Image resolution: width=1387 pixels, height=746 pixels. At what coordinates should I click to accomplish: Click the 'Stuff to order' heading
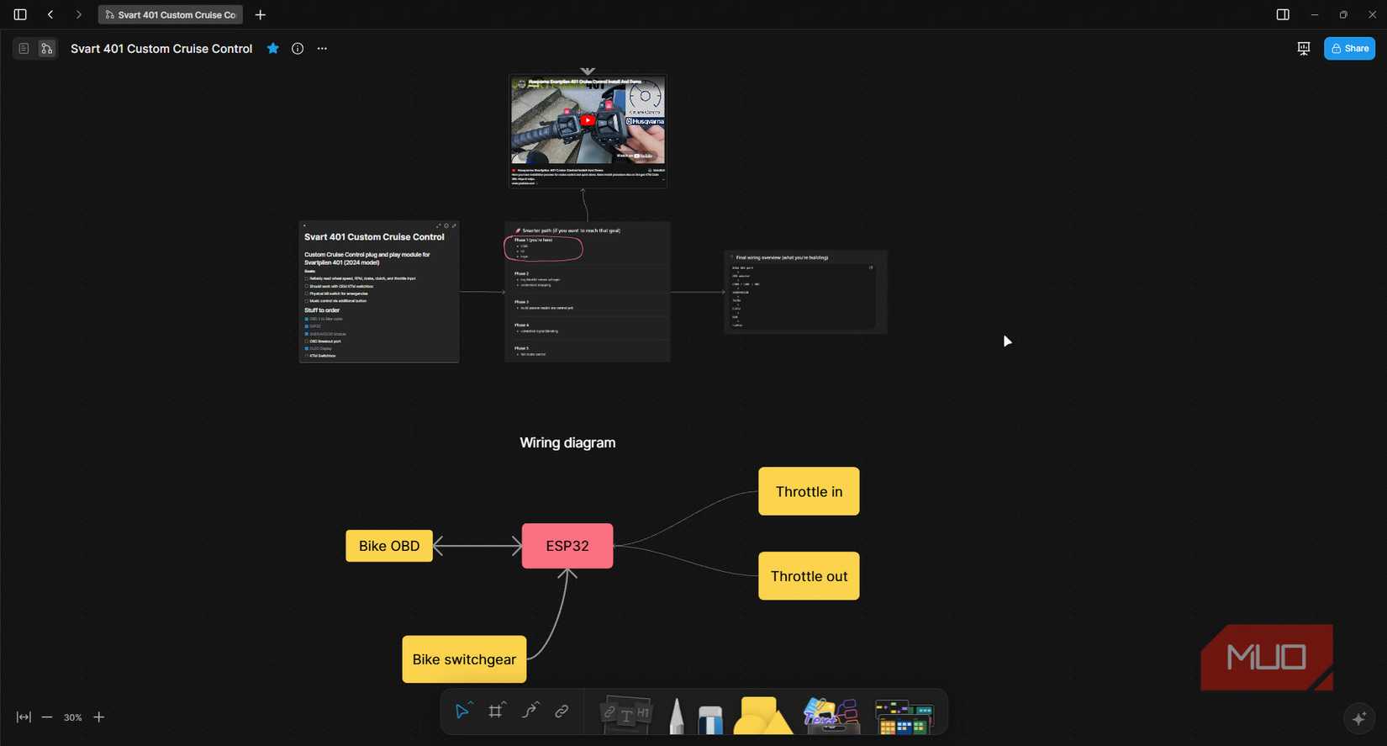[322, 310]
